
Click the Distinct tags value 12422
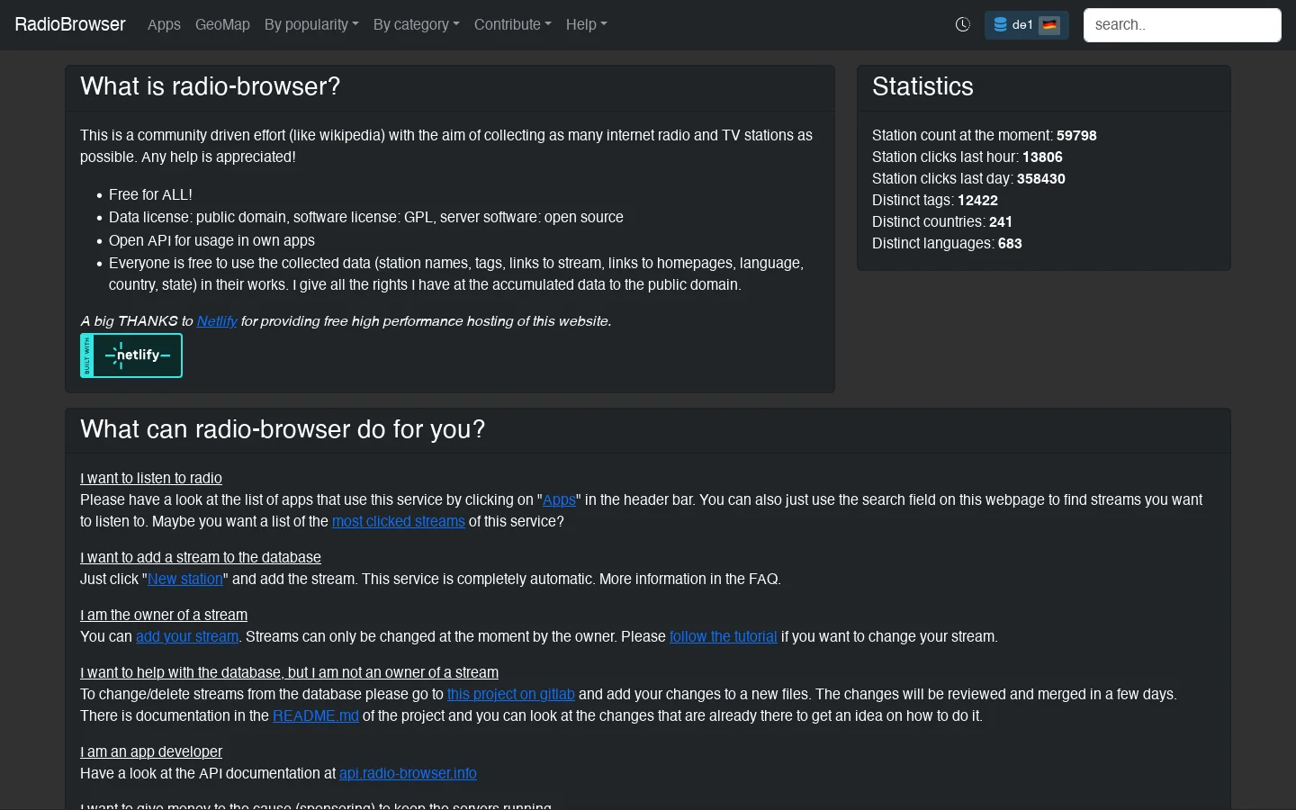(977, 201)
